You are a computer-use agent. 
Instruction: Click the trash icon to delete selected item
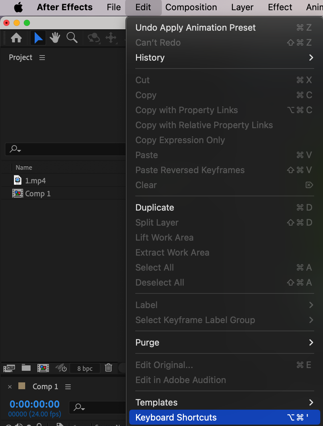(x=108, y=368)
